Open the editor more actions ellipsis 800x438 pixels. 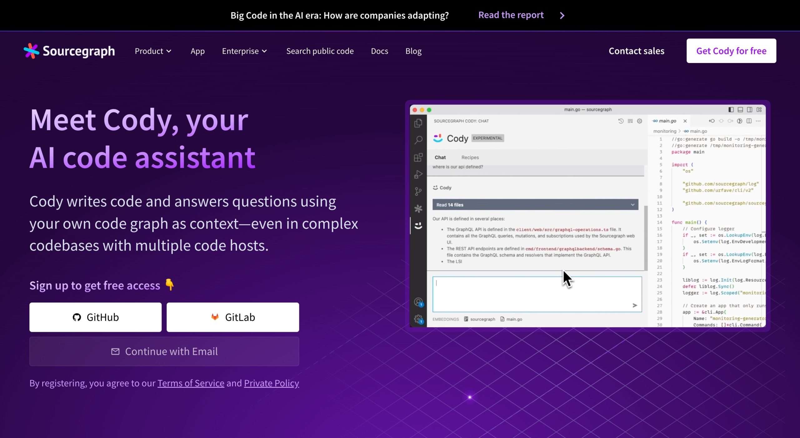click(x=758, y=121)
